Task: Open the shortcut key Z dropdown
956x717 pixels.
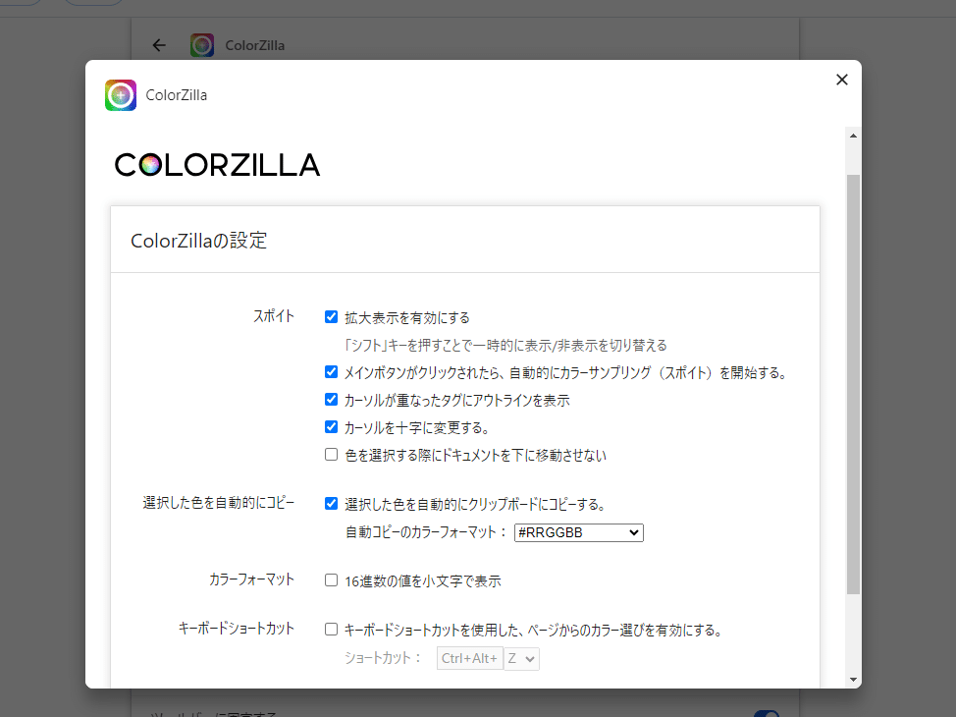Action: 521,658
